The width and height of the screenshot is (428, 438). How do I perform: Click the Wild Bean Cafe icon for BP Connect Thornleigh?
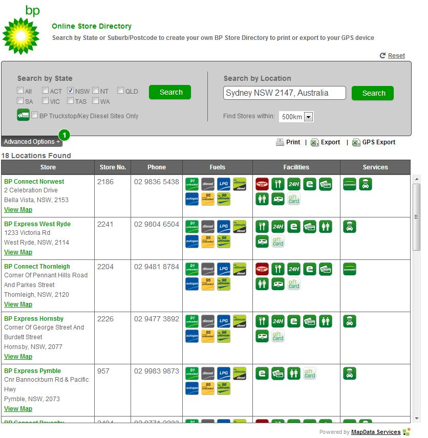(x=262, y=269)
